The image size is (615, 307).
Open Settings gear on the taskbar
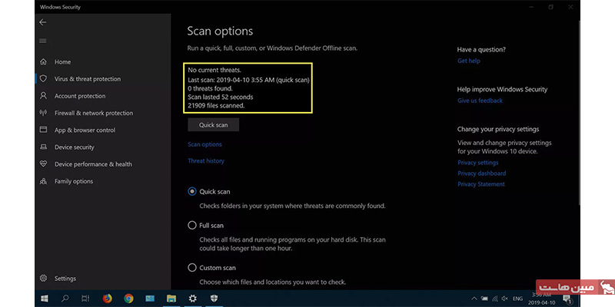(193, 299)
